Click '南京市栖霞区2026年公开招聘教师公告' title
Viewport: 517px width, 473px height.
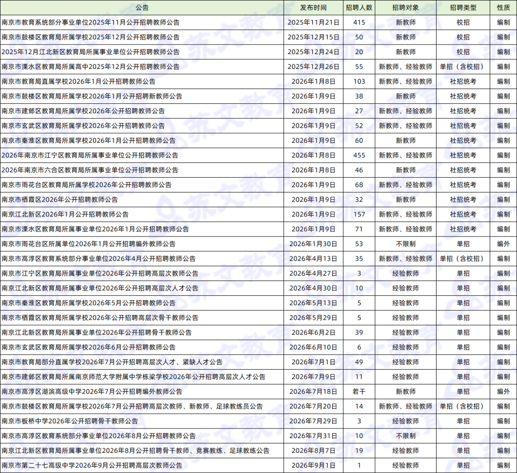(x=60, y=200)
